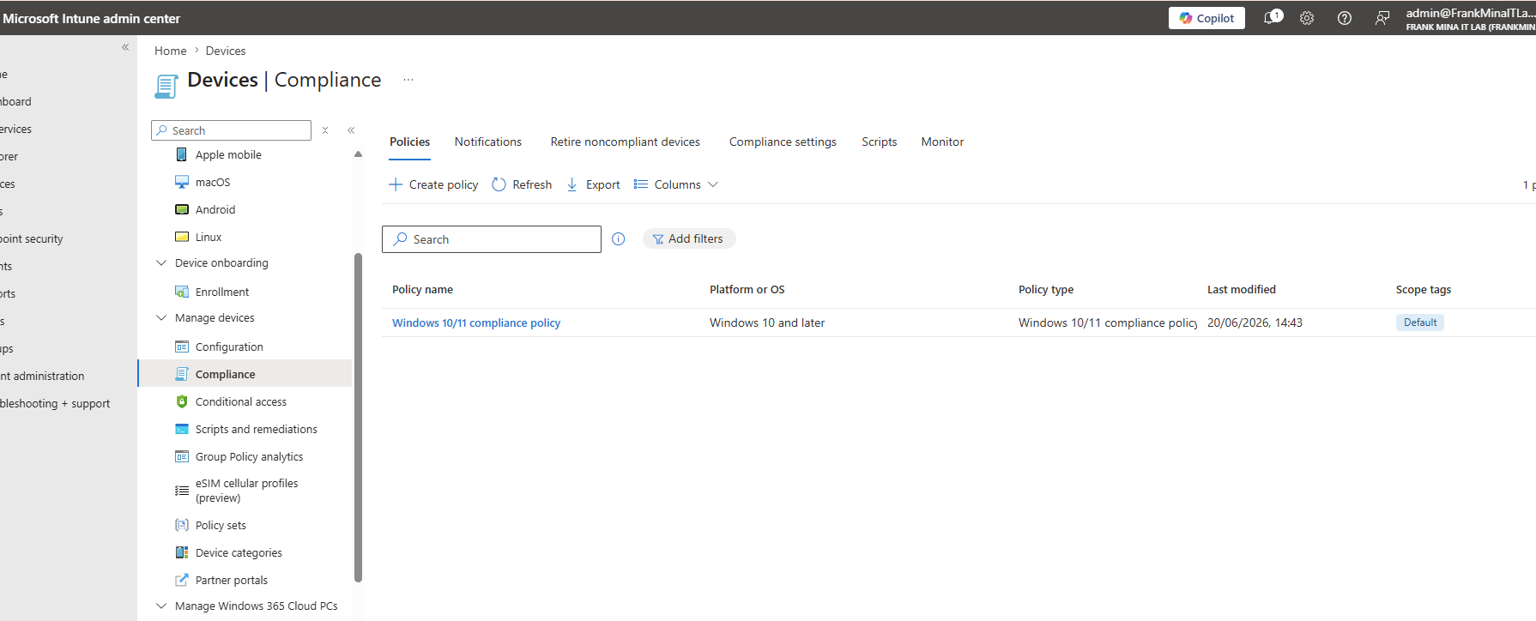Open the feedback person icon
The image size is (1536, 621).
click(x=1382, y=18)
